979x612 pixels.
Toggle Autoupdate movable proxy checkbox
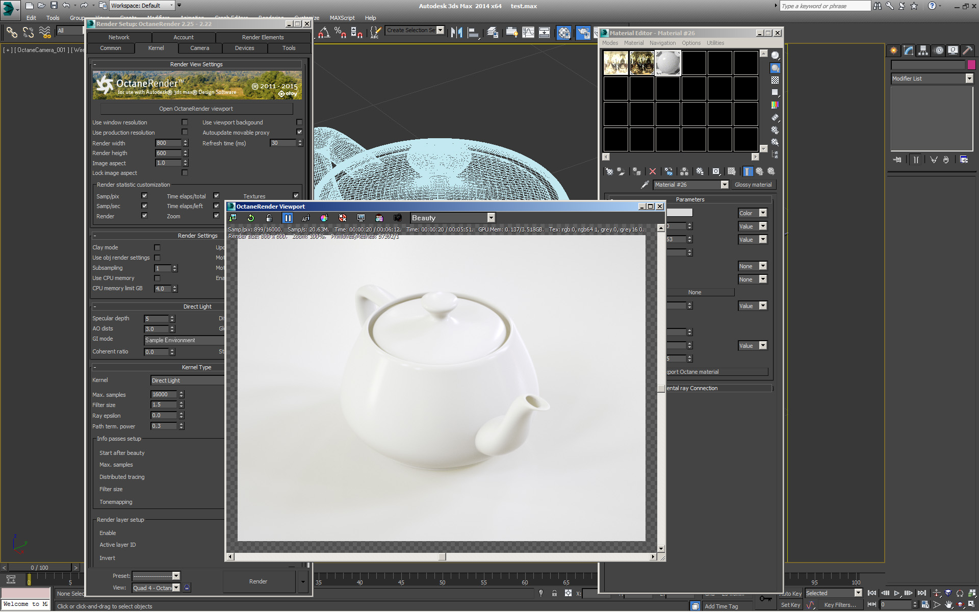point(299,132)
